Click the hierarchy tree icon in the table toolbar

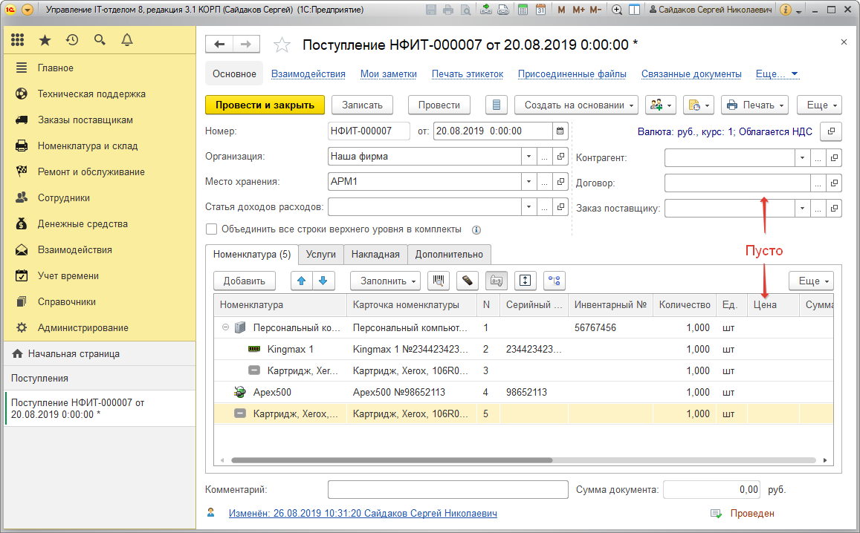[x=555, y=281]
